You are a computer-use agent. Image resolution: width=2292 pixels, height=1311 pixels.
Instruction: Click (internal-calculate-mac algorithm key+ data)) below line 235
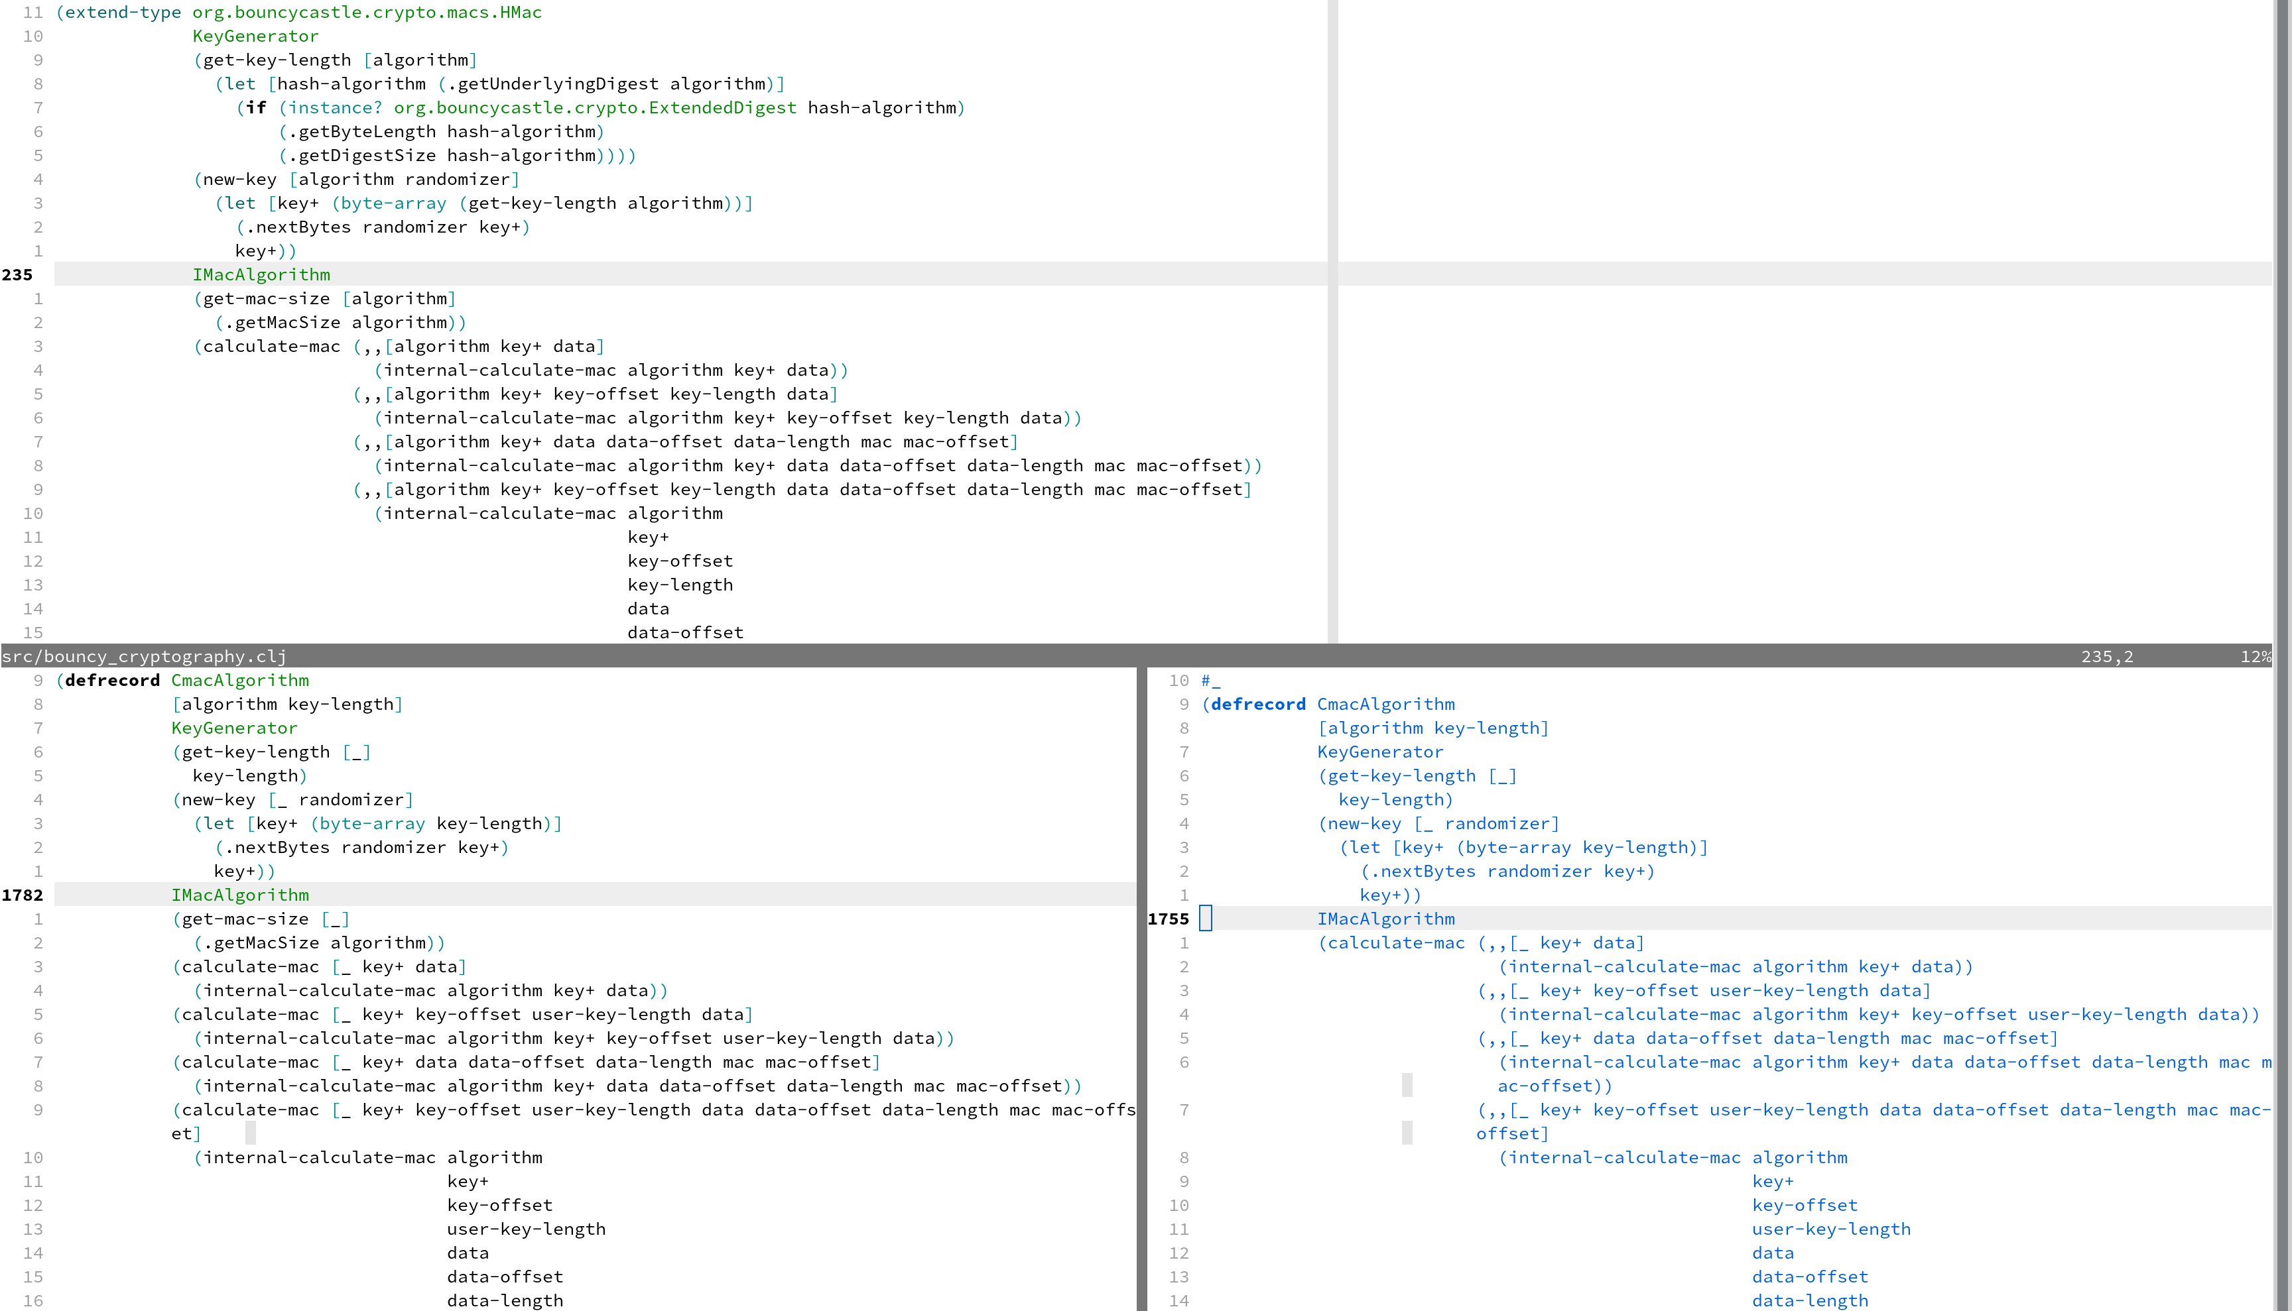pos(611,370)
